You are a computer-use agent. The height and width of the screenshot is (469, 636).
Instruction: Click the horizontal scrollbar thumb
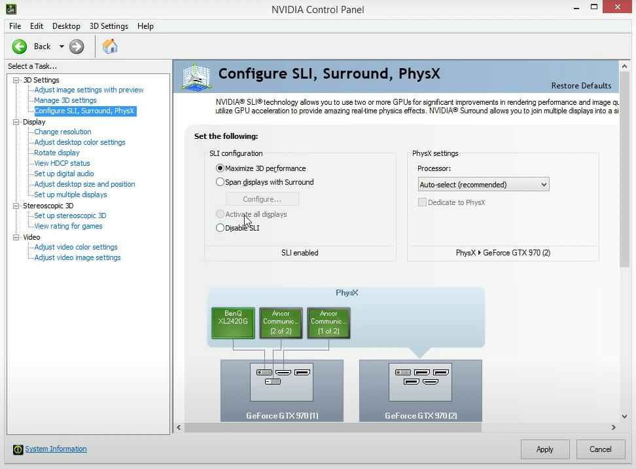[x=333, y=427]
